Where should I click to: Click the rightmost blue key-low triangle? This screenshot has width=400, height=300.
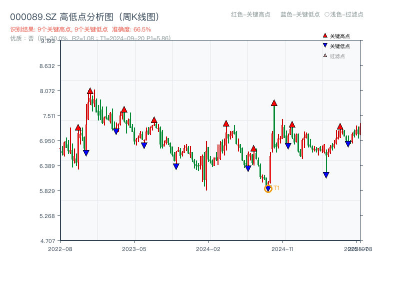click(x=348, y=144)
